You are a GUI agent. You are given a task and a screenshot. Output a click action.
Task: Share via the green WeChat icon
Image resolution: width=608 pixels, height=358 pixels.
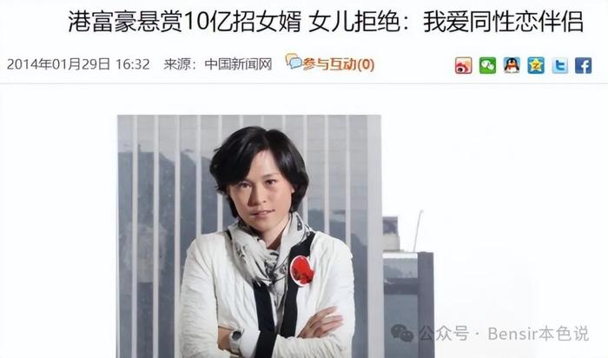pyautogui.click(x=487, y=65)
